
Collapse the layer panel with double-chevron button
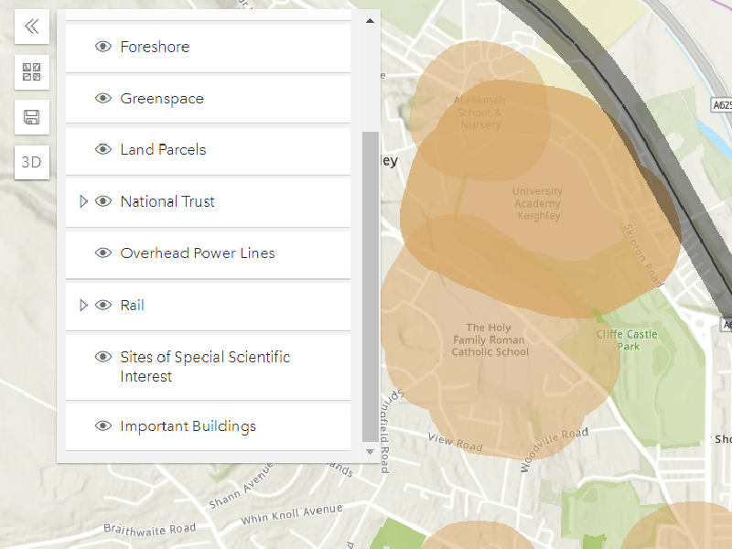click(x=32, y=27)
